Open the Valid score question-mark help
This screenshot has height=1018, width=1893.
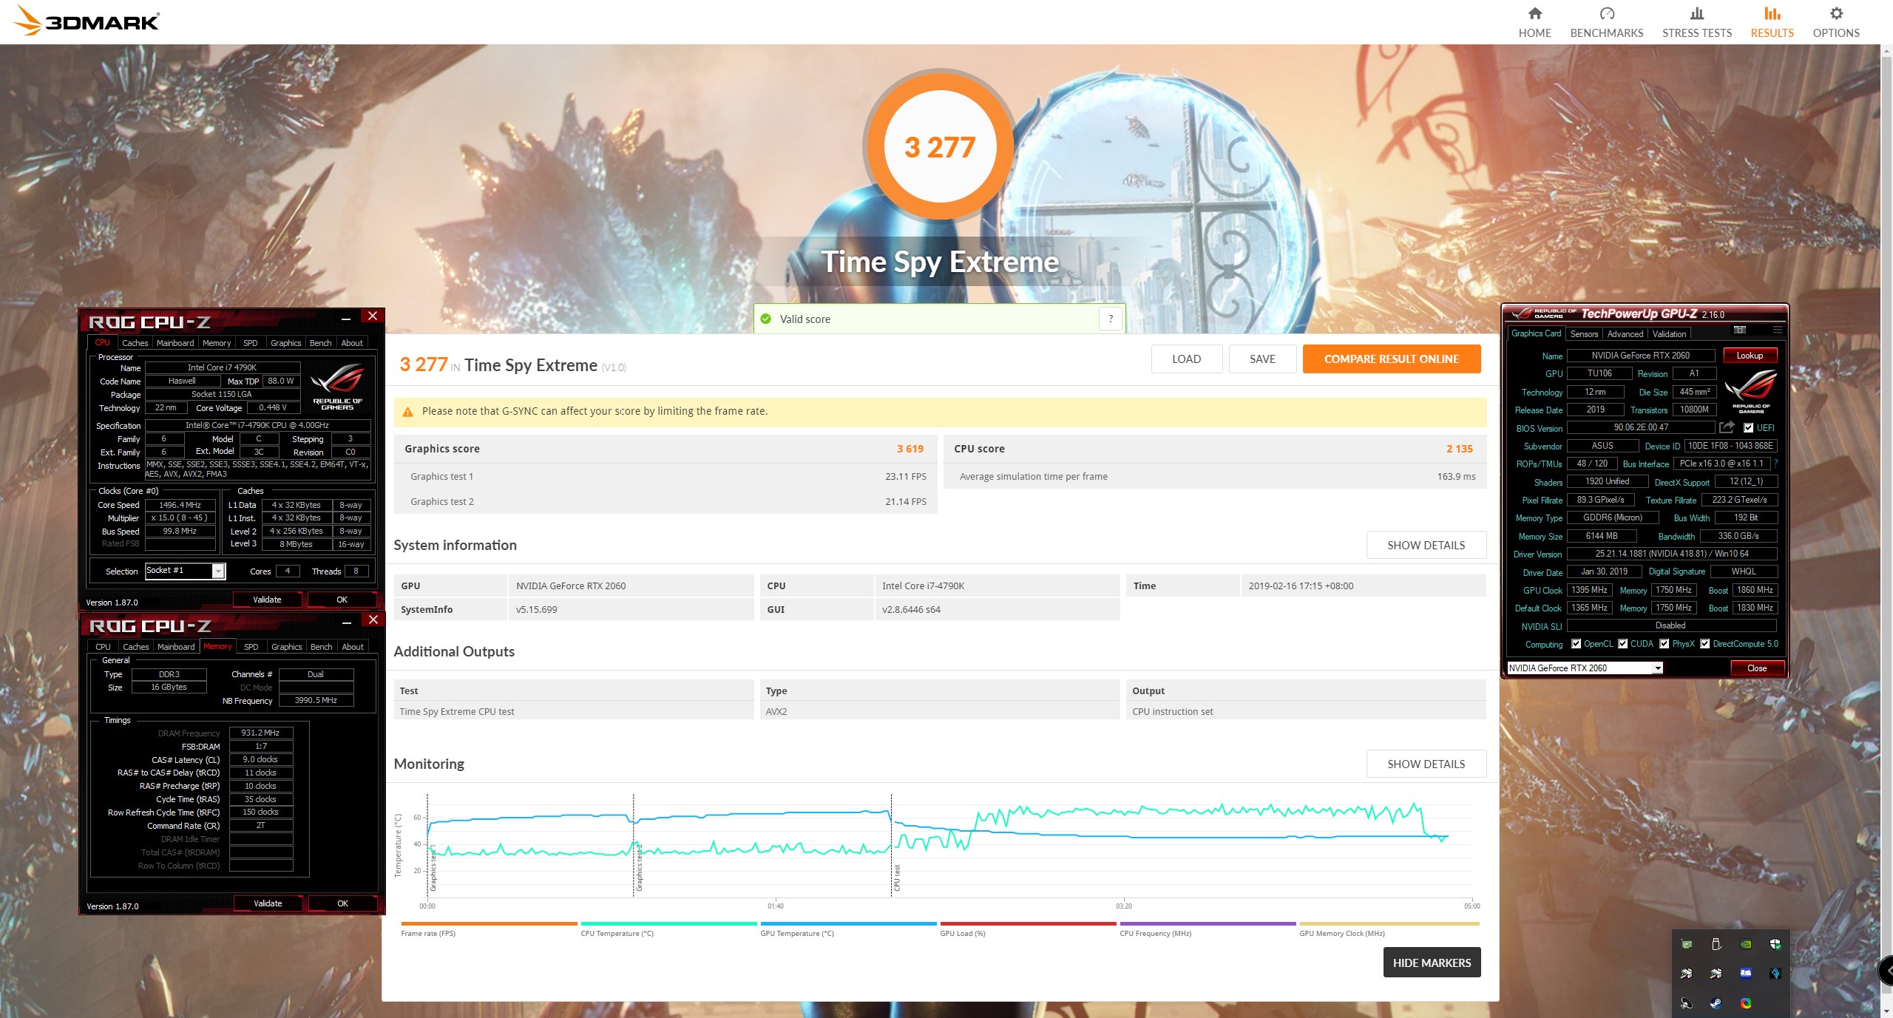1111,319
